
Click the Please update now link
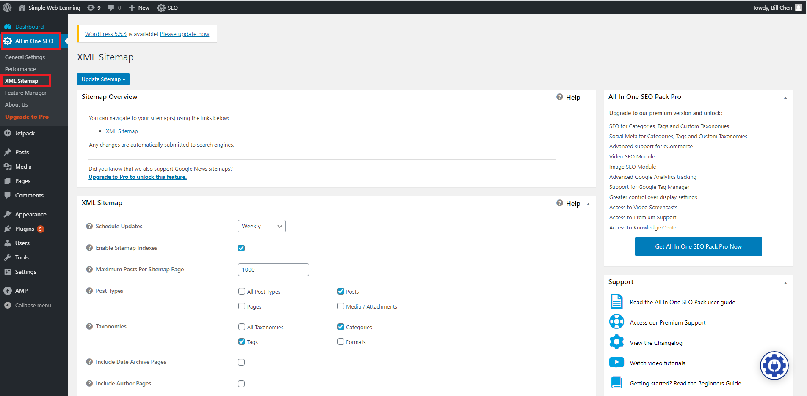click(185, 34)
